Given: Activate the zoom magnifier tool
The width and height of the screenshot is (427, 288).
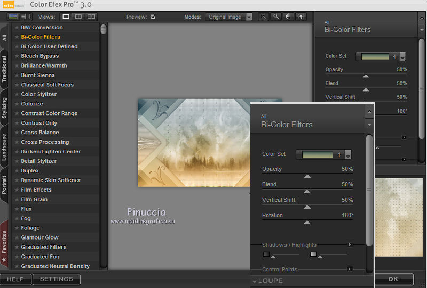Looking at the screenshot, I should pyautogui.click(x=276, y=17).
